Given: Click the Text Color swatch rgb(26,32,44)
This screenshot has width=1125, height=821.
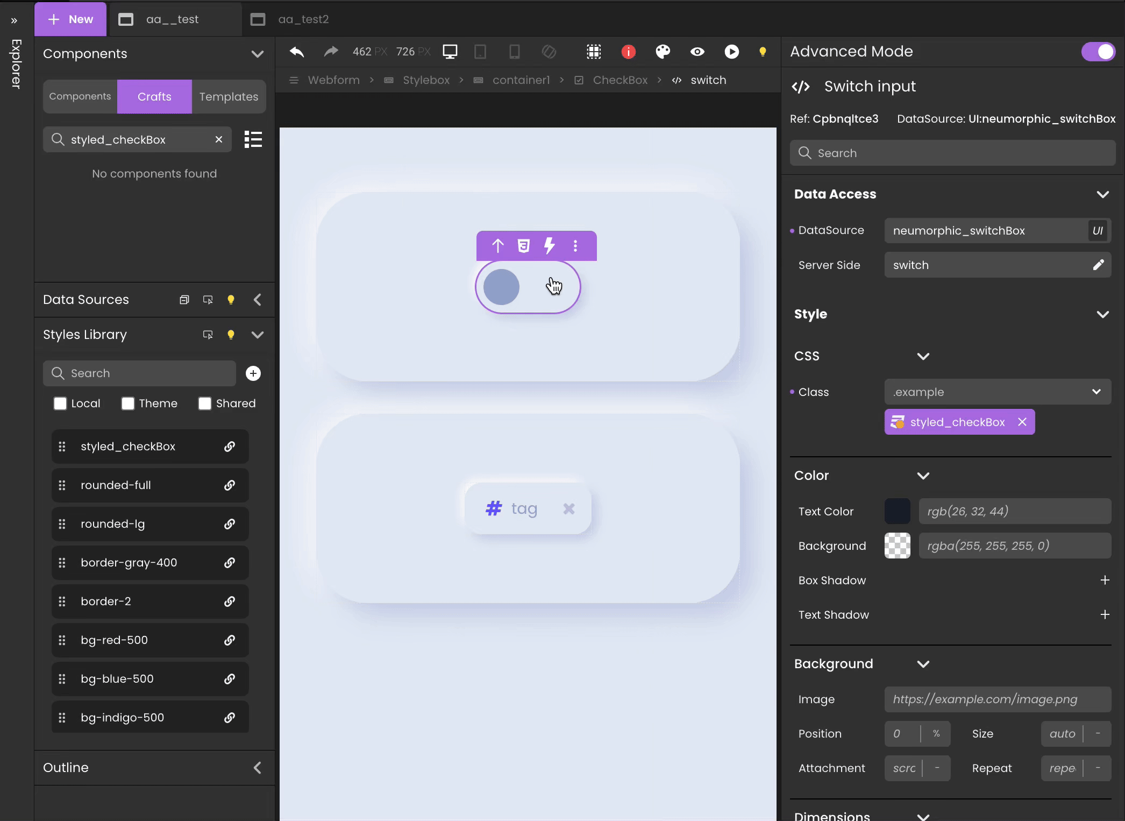Looking at the screenshot, I should 898,511.
